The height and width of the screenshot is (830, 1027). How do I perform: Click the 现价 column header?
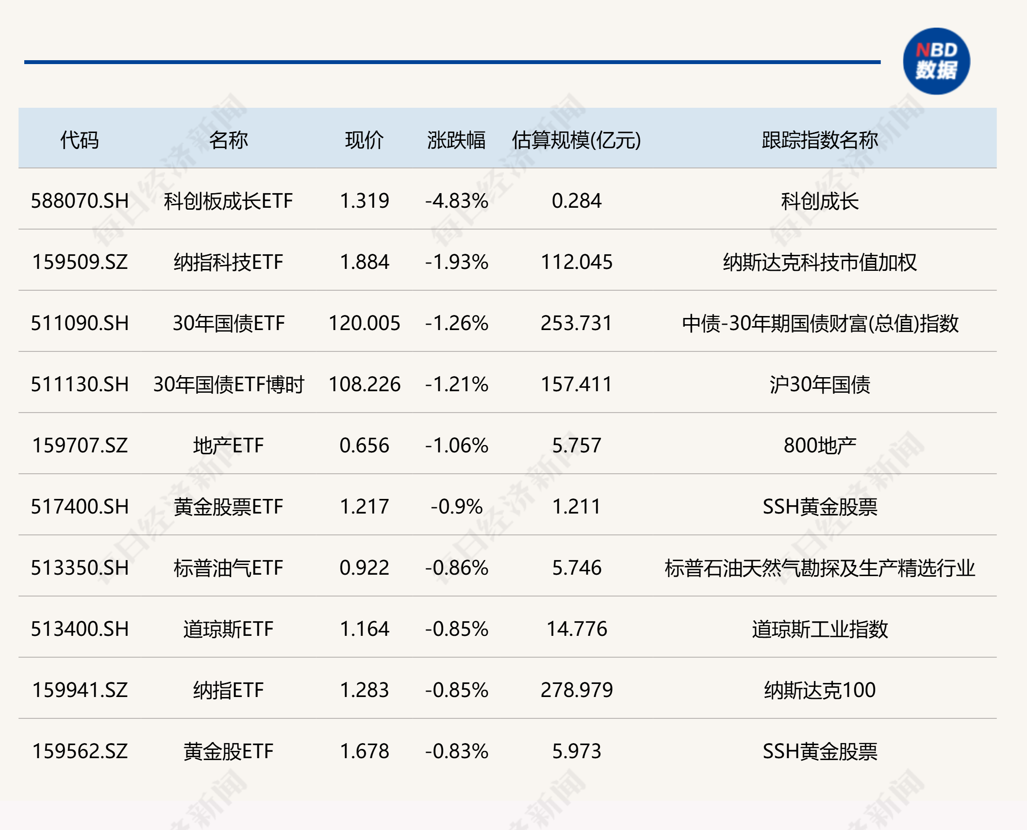click(x=364, y=140)
